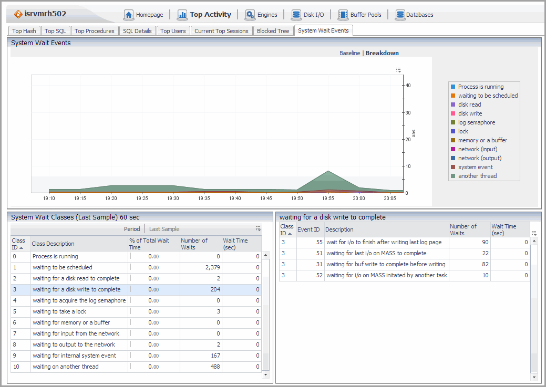Click the 'another thread' legend color swatch
The image size is (546, 387).
coord(452,176)
